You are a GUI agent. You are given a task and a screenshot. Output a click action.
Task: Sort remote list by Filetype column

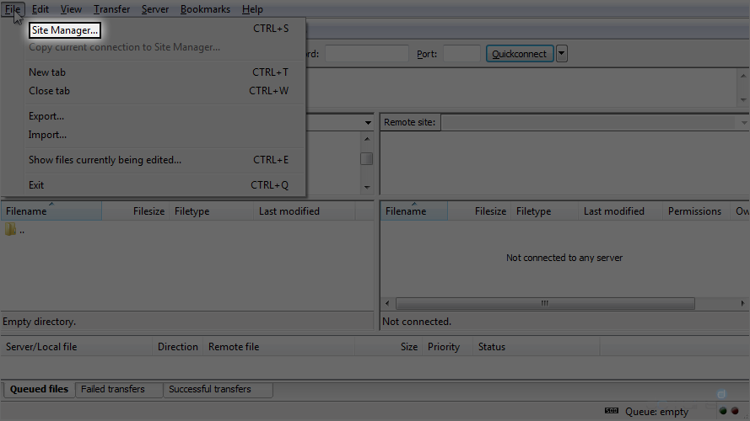544,211
